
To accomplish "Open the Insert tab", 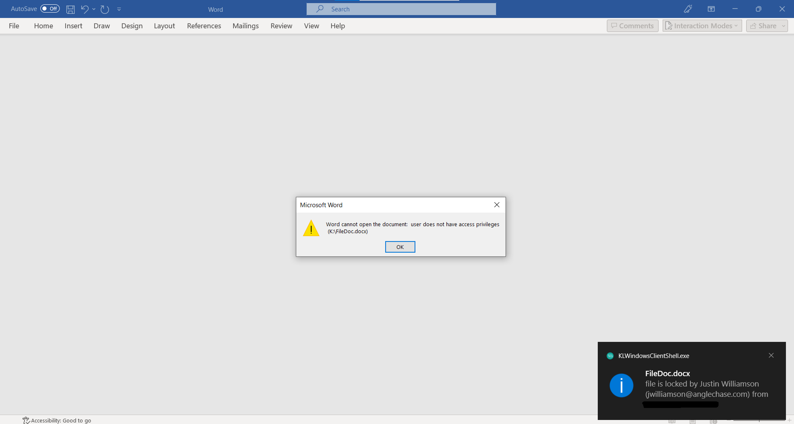I will 73,26.
